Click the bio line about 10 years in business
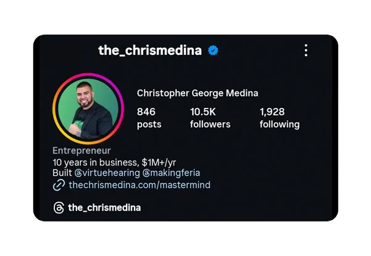Viewport: 371px width, 256px height. point(114,163)
